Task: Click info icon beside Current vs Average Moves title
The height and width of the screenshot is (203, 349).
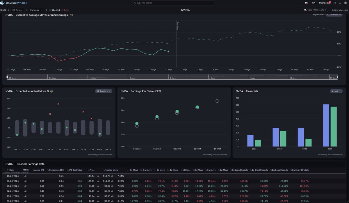Action: pyautogui.click(x=72, y=15)
